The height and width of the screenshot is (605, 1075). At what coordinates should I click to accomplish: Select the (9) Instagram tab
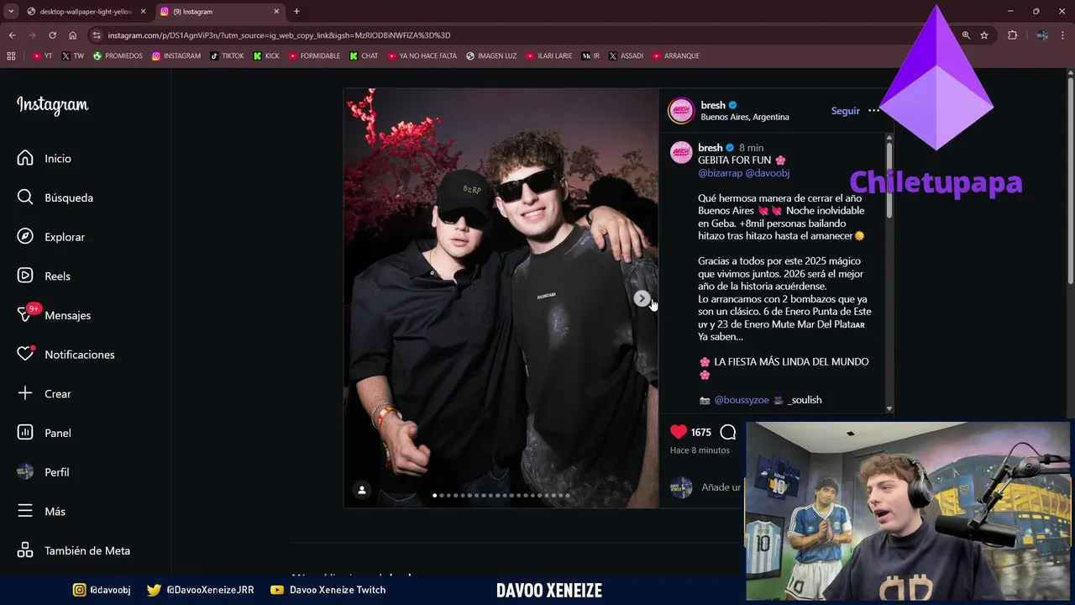(218, 12)
